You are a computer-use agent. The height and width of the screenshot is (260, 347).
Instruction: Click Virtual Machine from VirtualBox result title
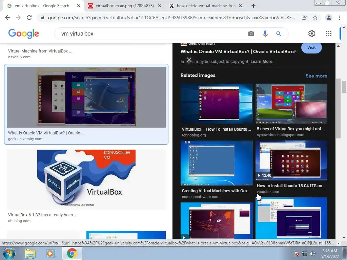point(40,51)
